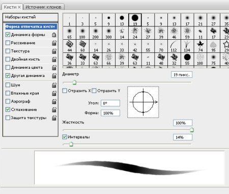Toggle the lock beside Влажные края
The height and width of the screenshot is (194, 229).
pos(54,93)
